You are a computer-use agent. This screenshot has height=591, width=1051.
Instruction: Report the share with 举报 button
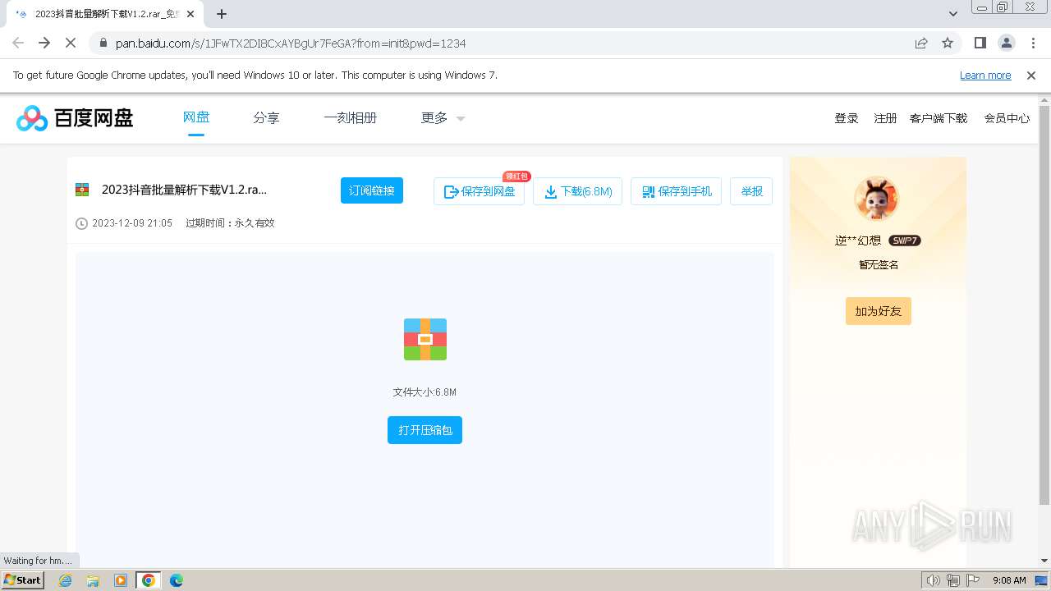751,191
